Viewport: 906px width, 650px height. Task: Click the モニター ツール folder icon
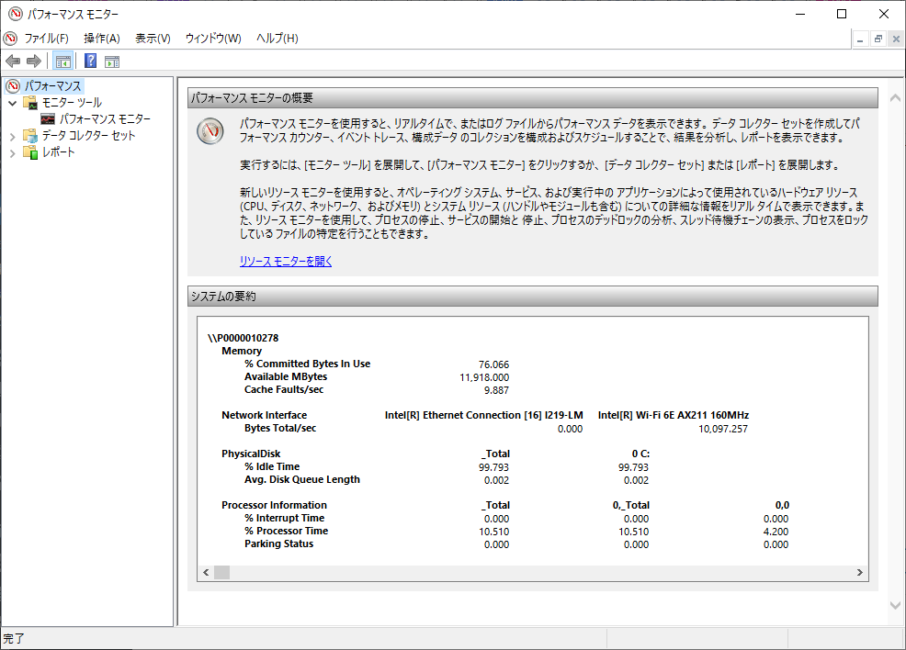30,103
